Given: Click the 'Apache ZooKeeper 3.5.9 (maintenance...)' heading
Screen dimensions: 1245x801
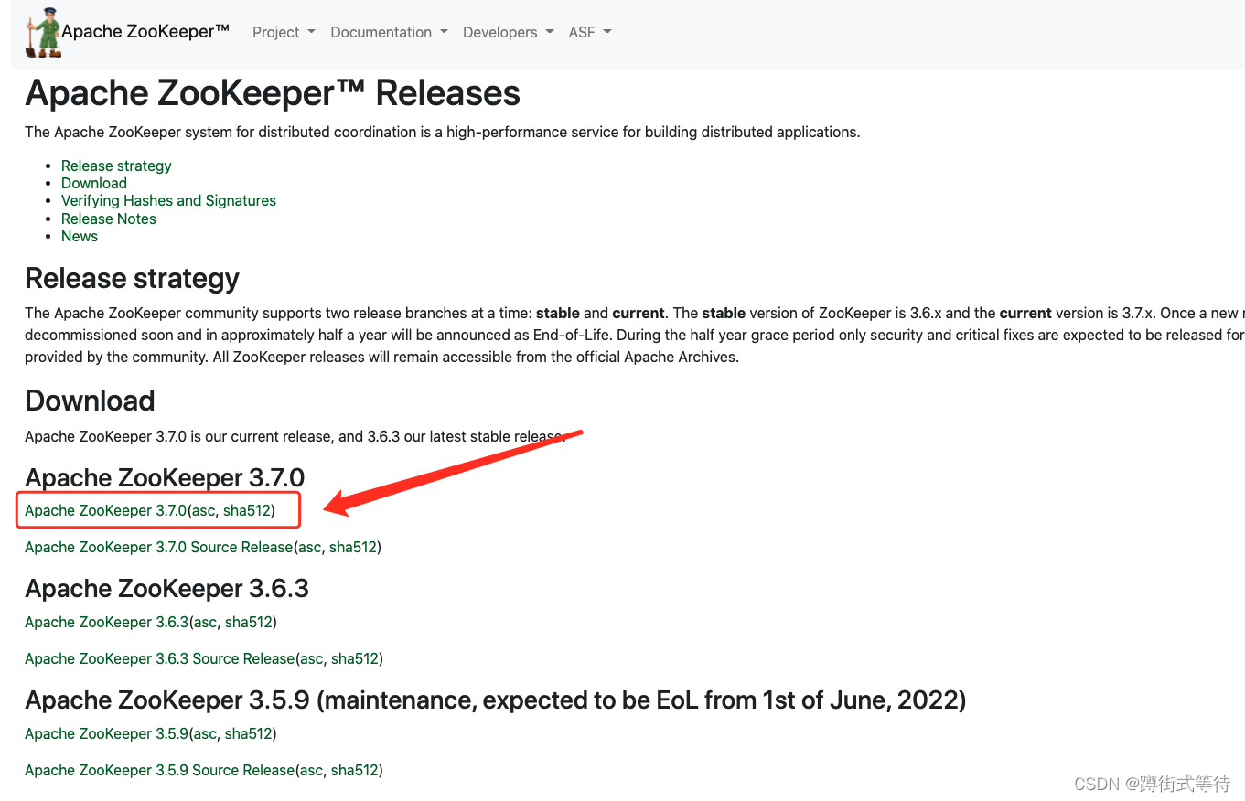Looking at the screenshot, I should [496, 700].
